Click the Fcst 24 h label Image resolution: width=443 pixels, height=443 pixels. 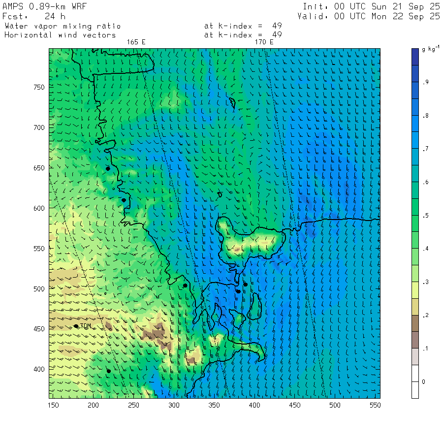(x=33, y=16)
